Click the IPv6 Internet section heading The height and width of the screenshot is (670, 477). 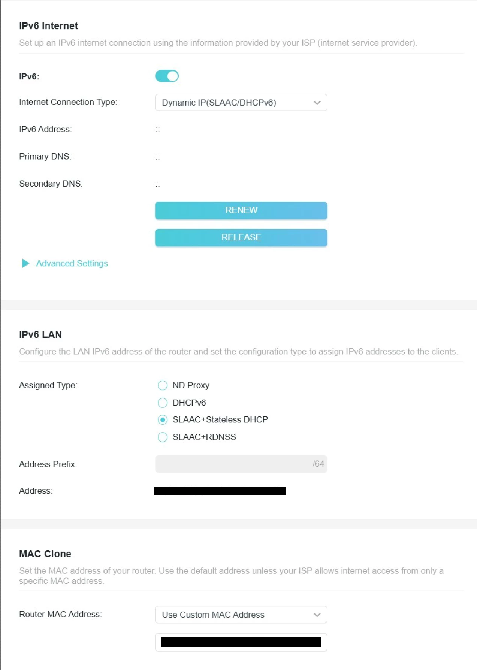[49, 26]
